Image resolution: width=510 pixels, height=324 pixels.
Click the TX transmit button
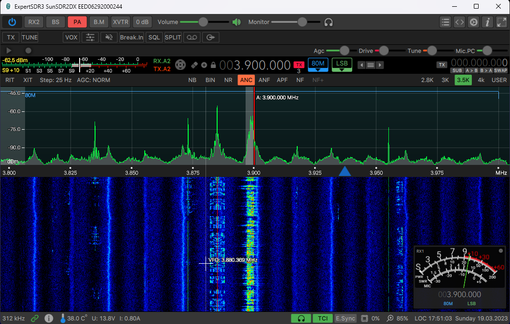pos(11,38)
